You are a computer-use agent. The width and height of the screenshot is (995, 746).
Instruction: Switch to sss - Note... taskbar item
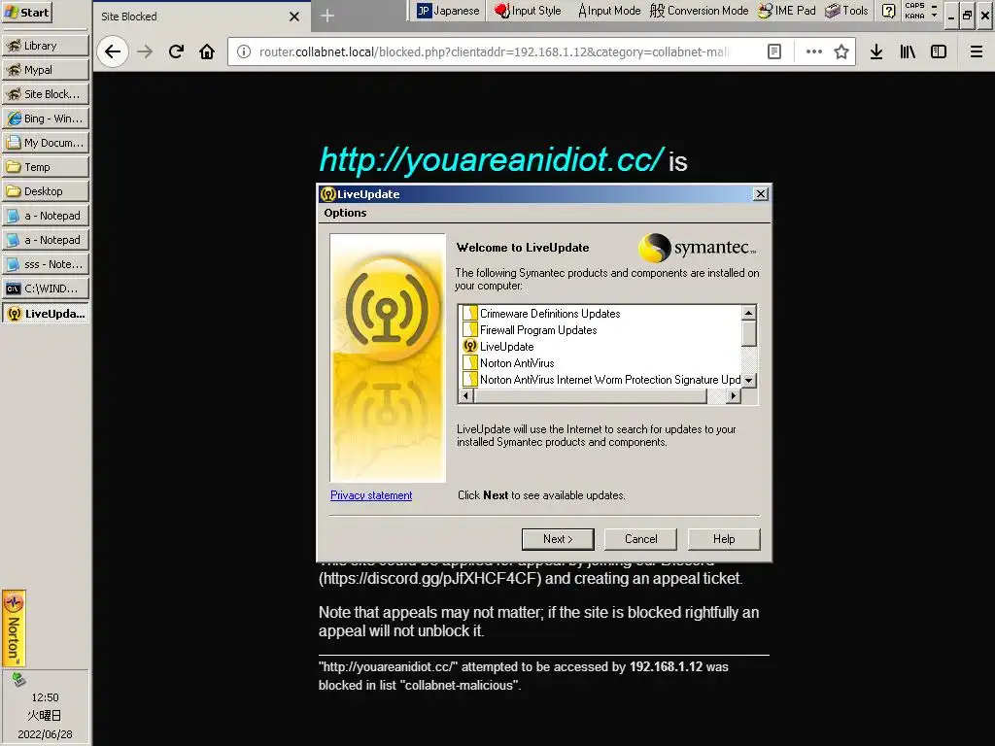pyautogui.click(x=46, y=264)
